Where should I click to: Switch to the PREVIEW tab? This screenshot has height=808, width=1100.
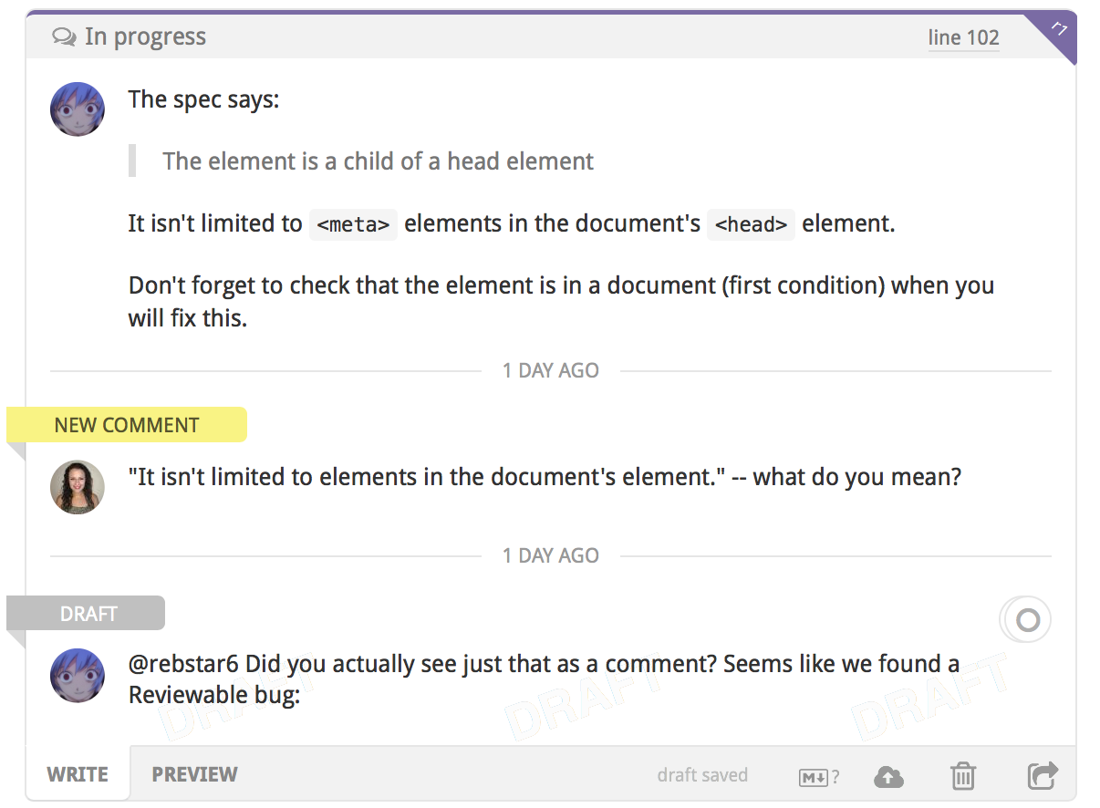click(x=194, y=773)
